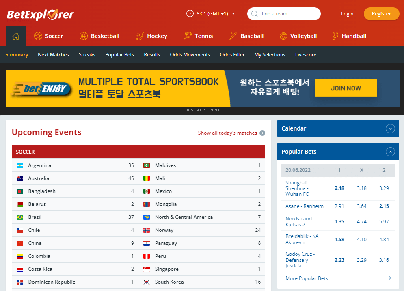Go to the Popular Bets menu tab

[119, 55]
